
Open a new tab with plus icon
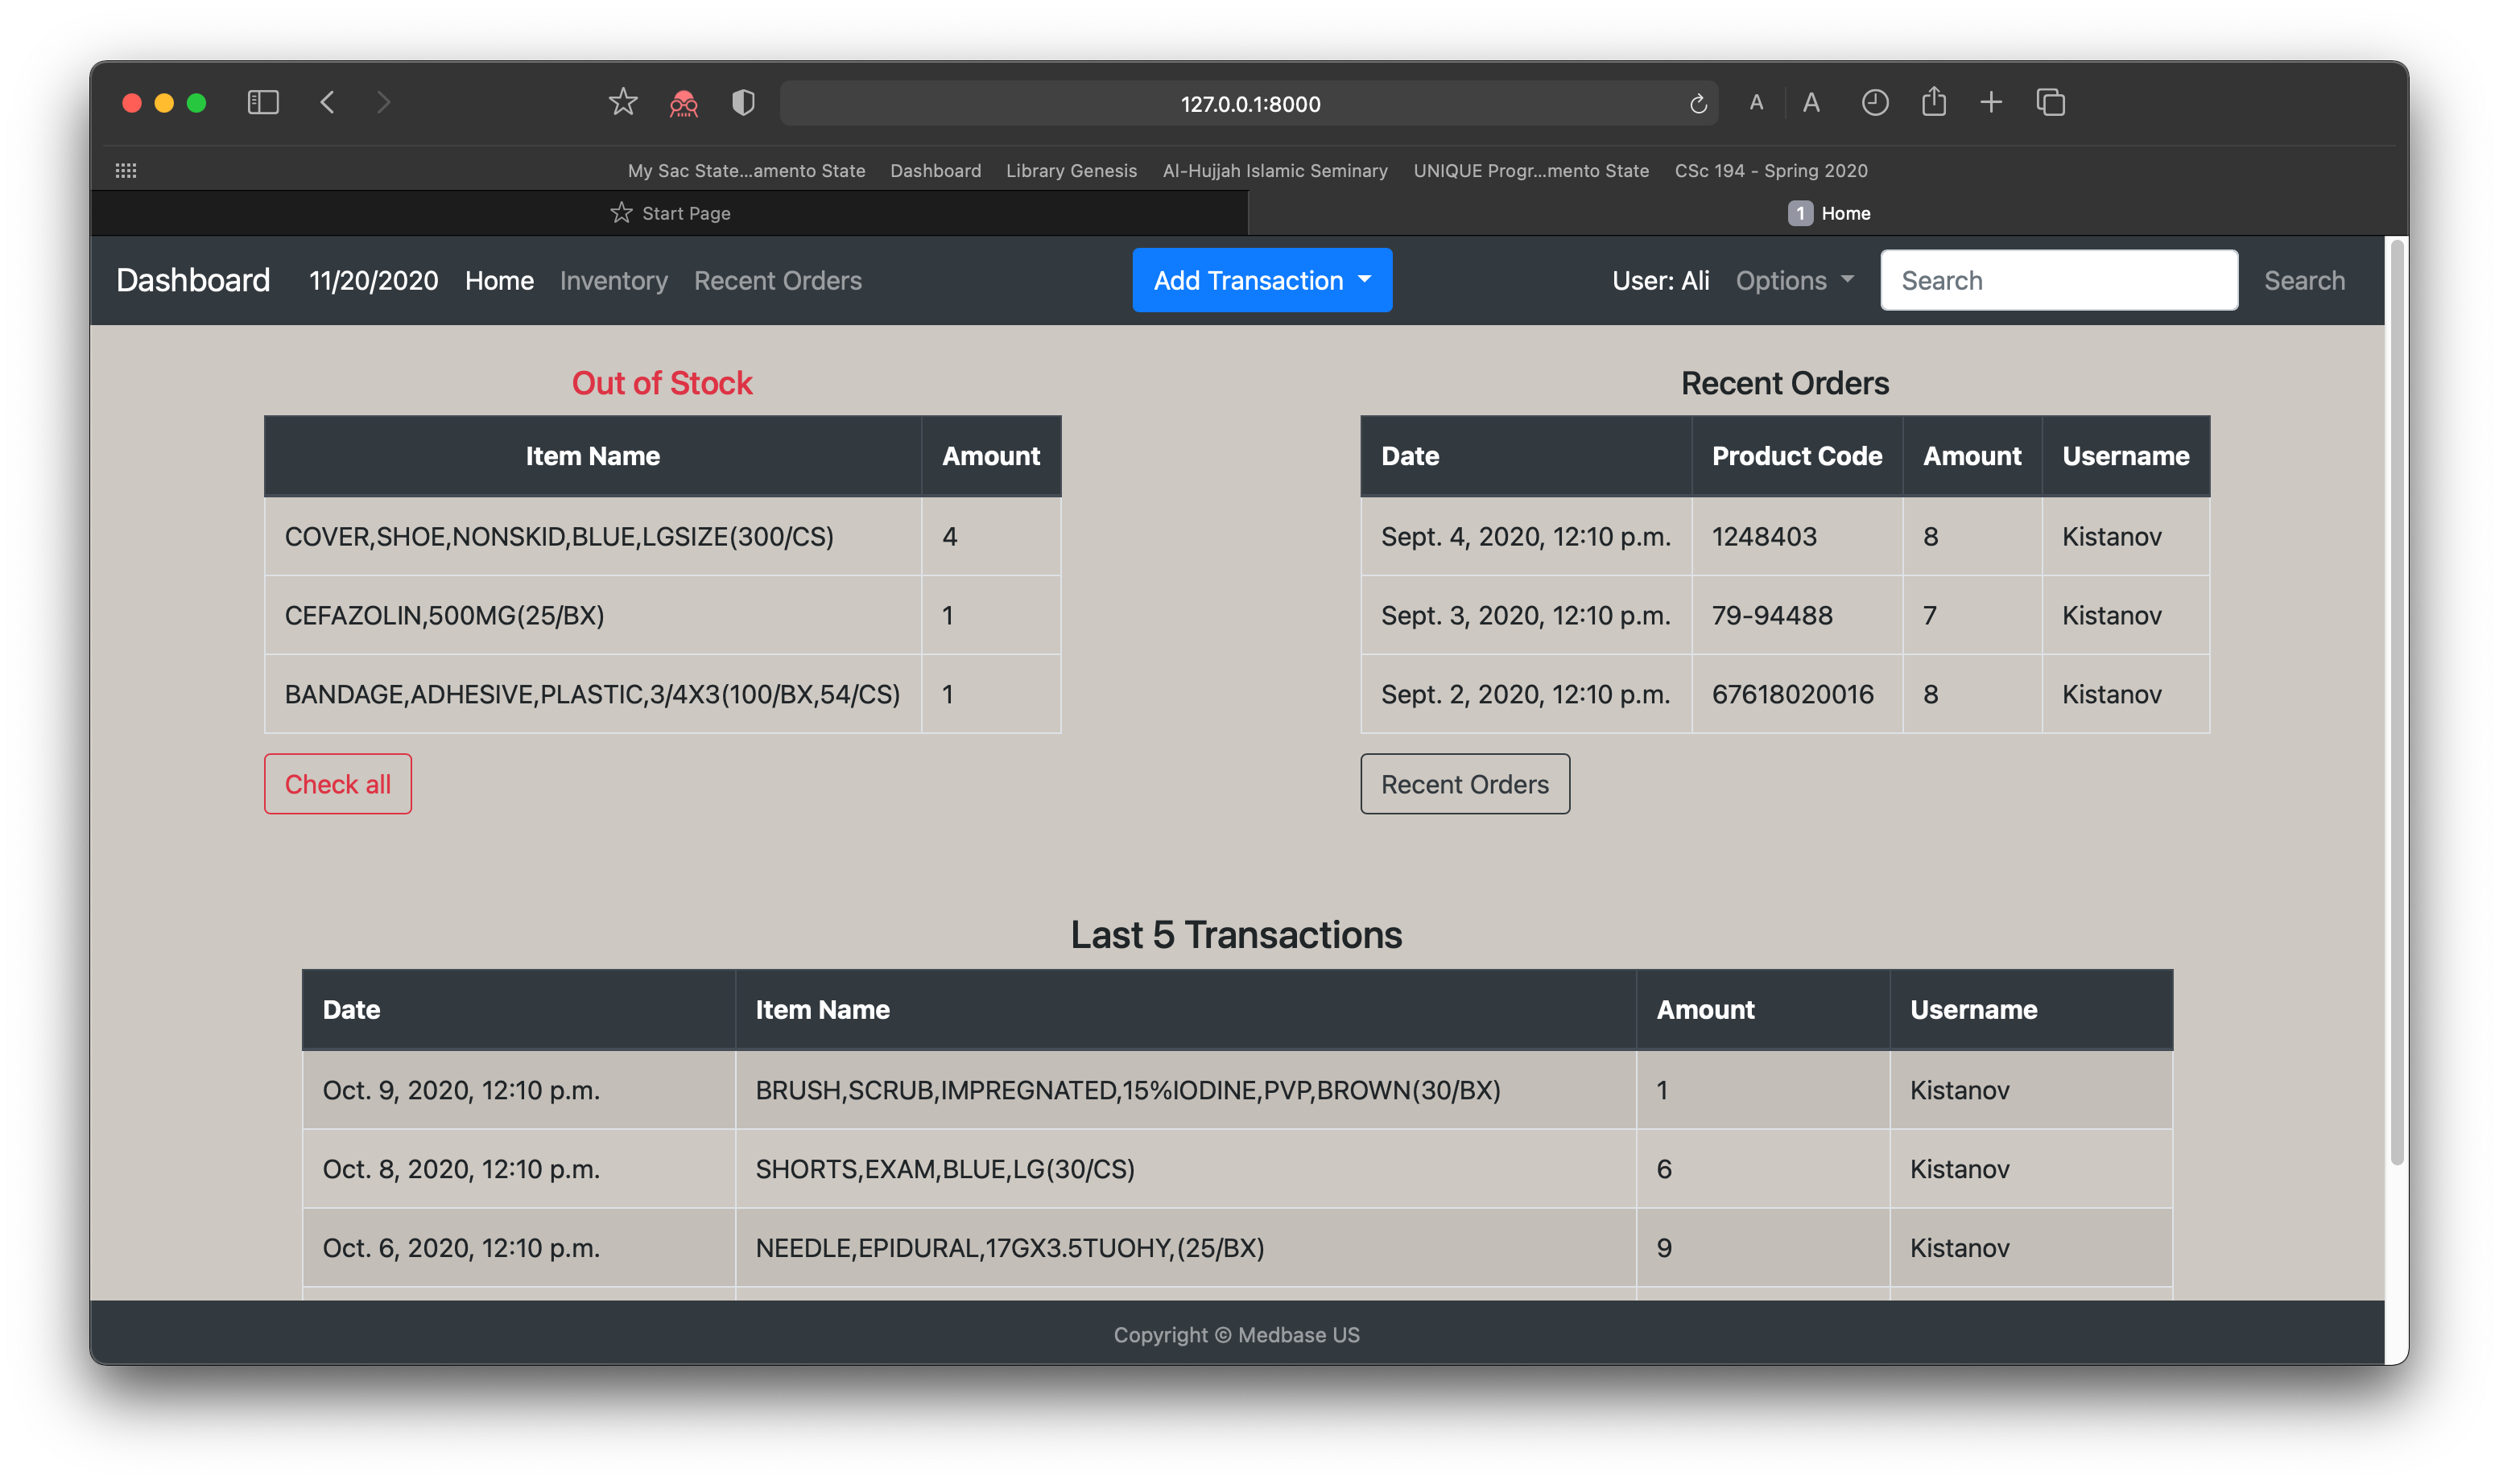[1991, 102]
